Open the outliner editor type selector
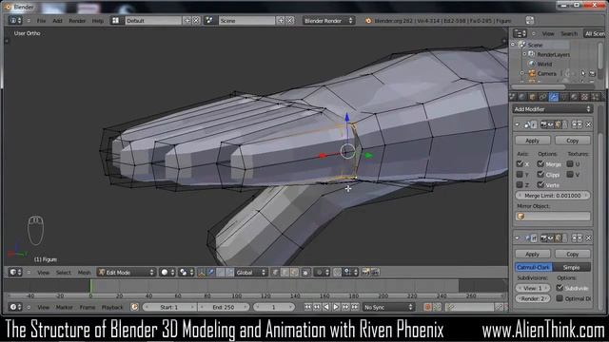This screenshot has height=342, width=609. click(520, 34)
